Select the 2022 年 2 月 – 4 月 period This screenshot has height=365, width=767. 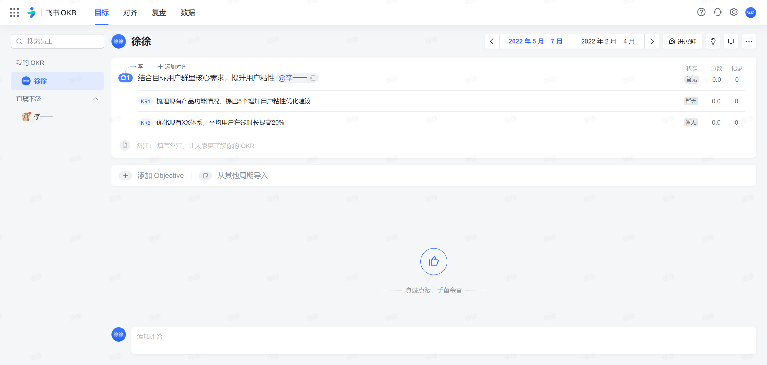[608, 41]
